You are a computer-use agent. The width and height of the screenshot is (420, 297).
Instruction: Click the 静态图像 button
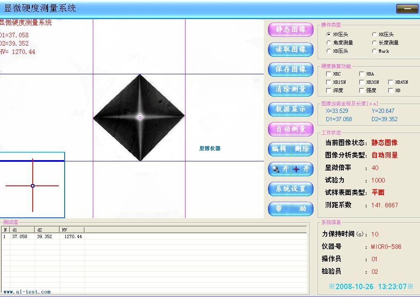(x=291, y=29)
